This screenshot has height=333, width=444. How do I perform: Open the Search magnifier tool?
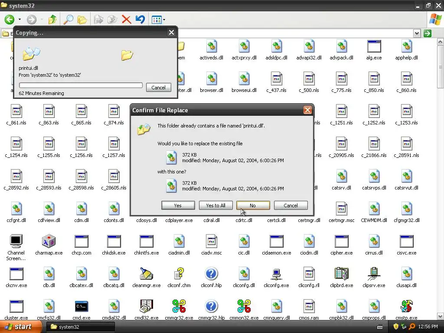pyautogui.click(x=68, y=20)
